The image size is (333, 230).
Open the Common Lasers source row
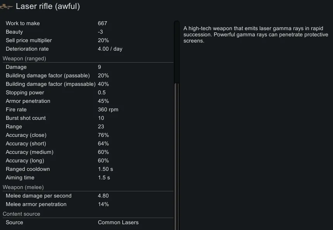[87, 223]
